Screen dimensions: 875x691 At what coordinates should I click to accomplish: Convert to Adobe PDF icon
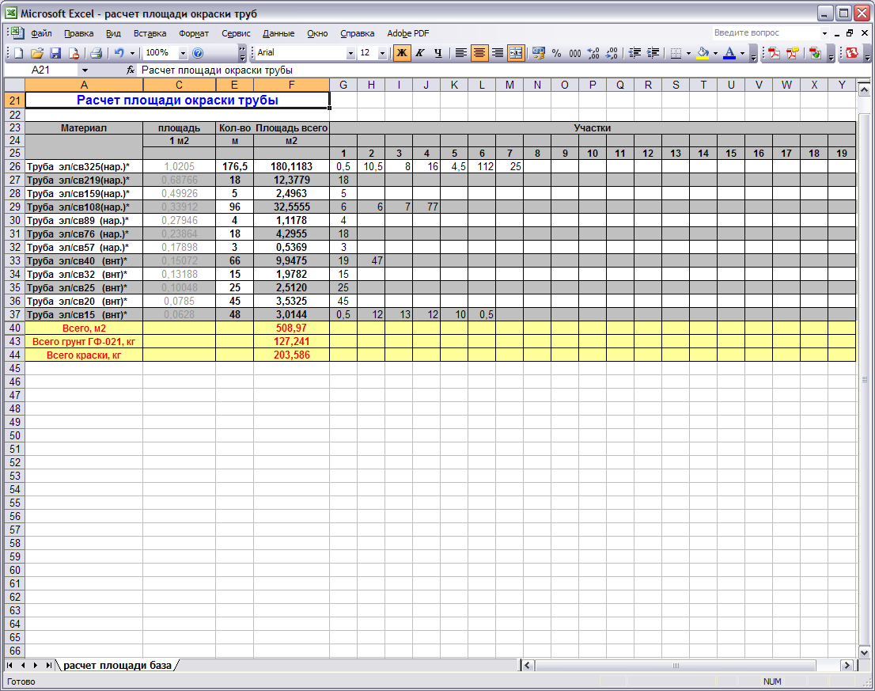click(774, 53)
